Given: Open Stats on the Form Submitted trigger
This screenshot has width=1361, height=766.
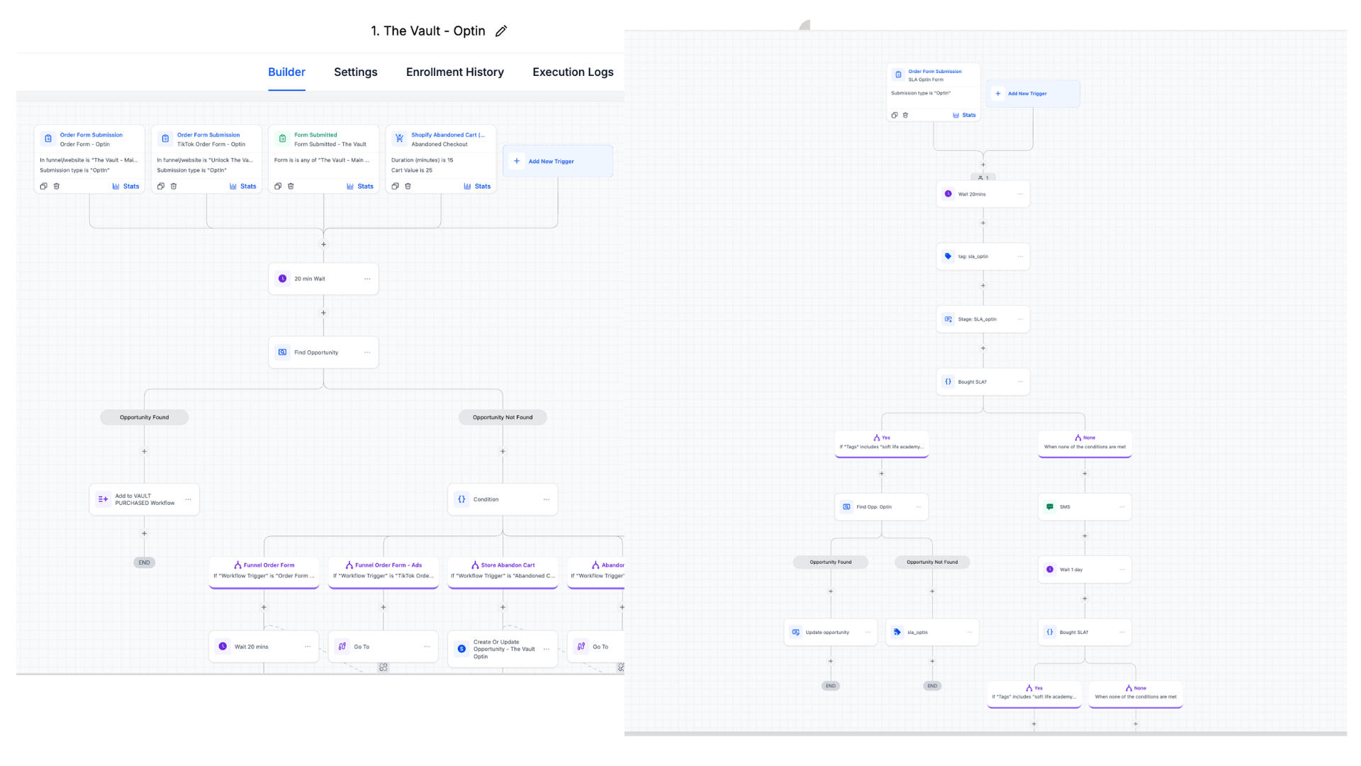Looking at the screenshot, I should tap(361, 186).
